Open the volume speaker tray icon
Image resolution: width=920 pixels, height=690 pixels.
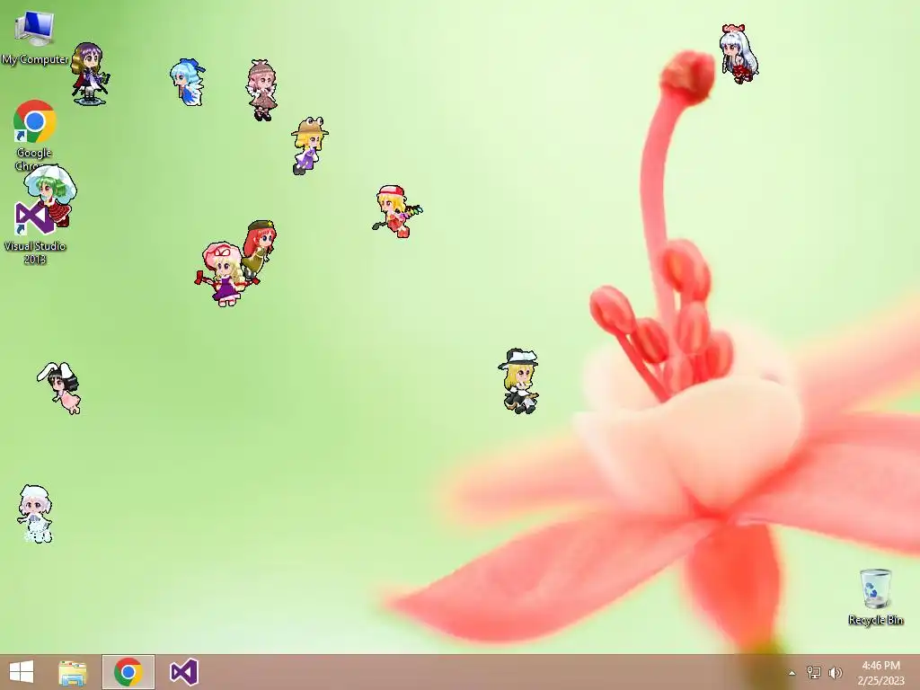836,672
